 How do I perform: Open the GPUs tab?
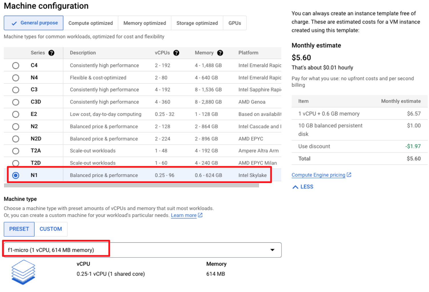pyautogui.click(x=234, y=23)
